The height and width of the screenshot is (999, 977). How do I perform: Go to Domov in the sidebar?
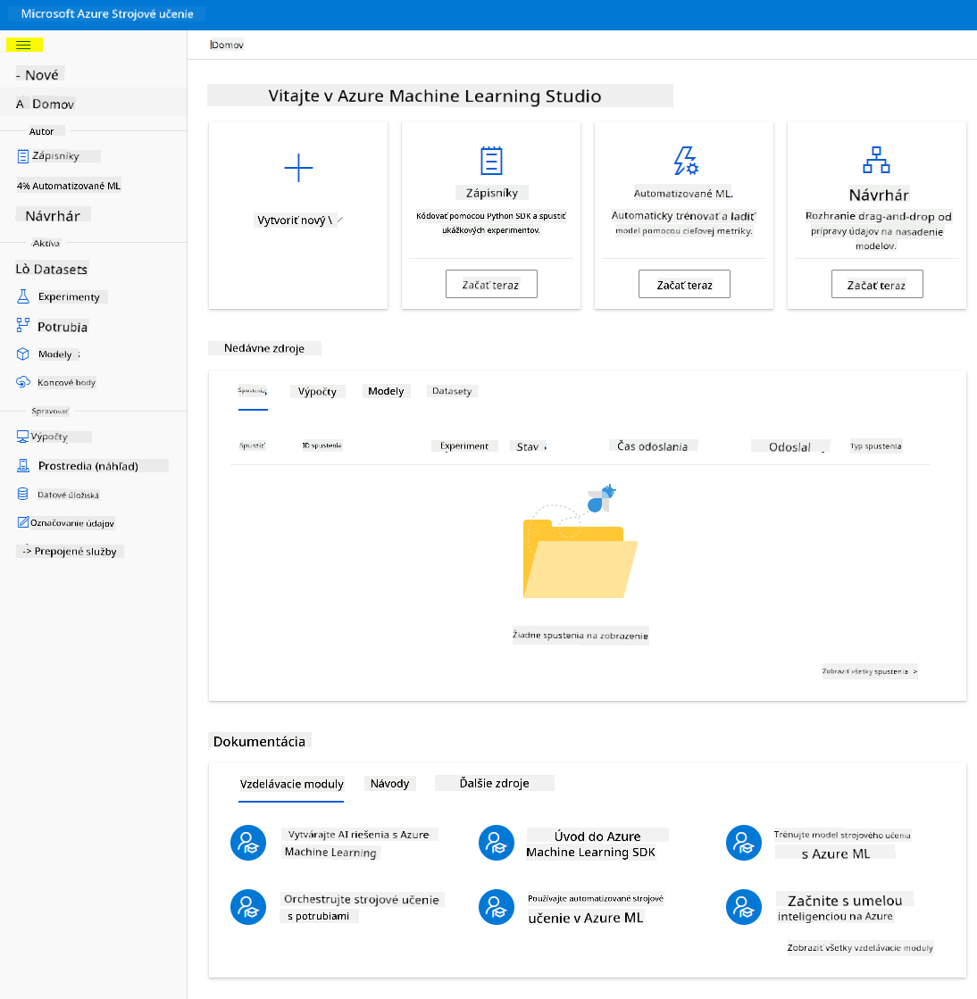click(x=46, y=104)
